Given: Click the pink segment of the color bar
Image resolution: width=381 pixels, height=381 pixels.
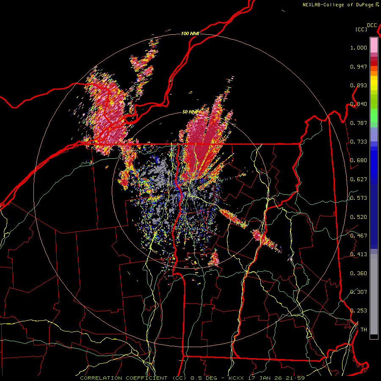Looking at the screenshot, I should [374, 45].
